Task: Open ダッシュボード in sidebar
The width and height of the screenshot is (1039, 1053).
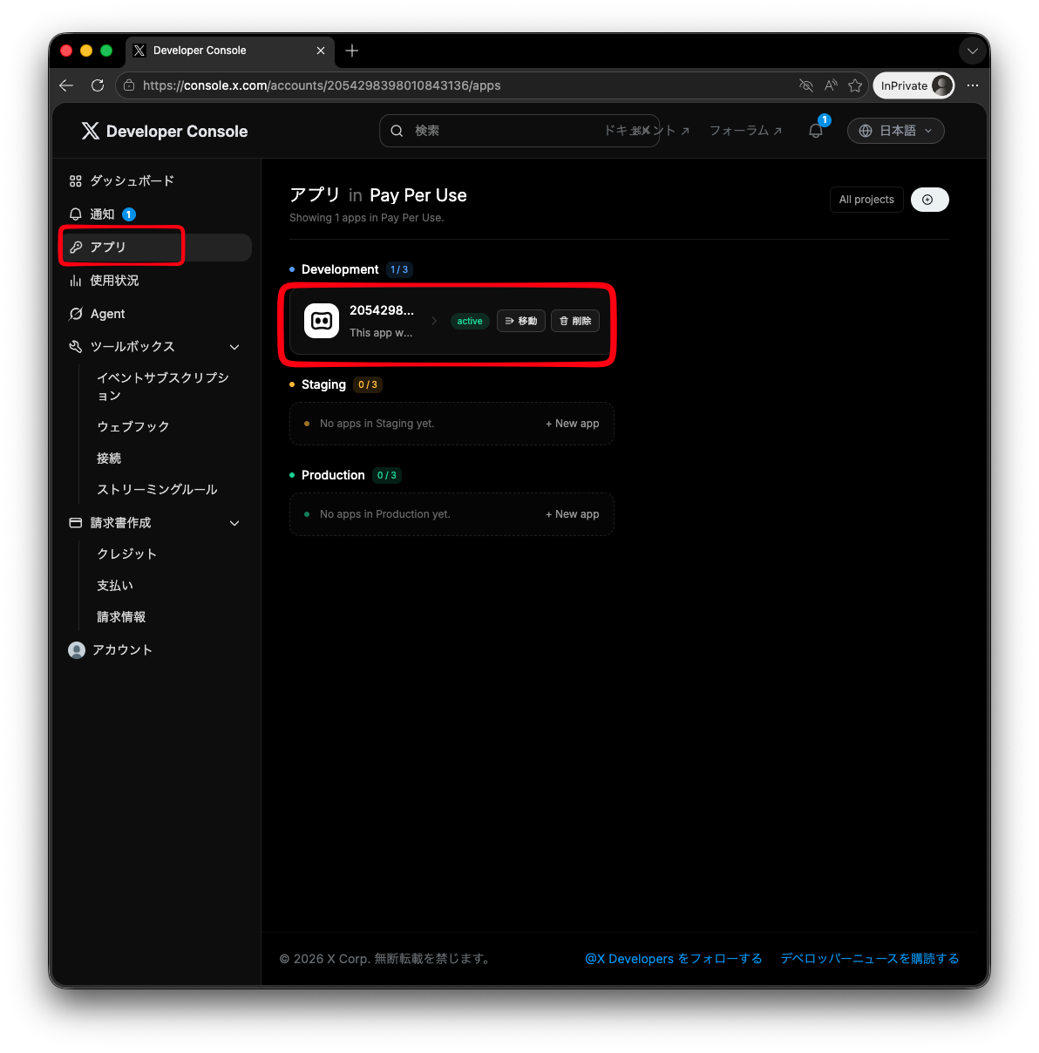Action: click(132, 181)
